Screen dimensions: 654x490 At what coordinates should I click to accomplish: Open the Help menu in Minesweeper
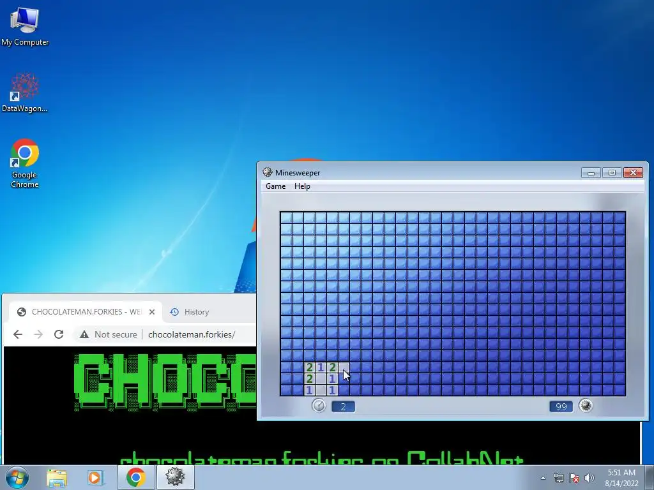[302, 186]
